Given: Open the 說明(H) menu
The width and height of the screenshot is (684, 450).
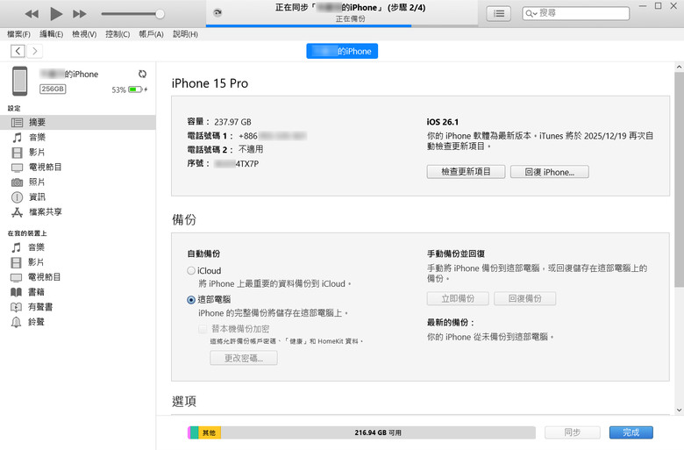Looking at the screenshot, I should coord(185,34).
